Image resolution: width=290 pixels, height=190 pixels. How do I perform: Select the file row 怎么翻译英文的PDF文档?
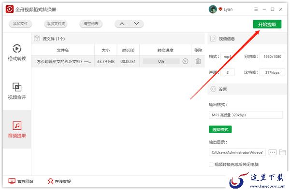(118, 61)
